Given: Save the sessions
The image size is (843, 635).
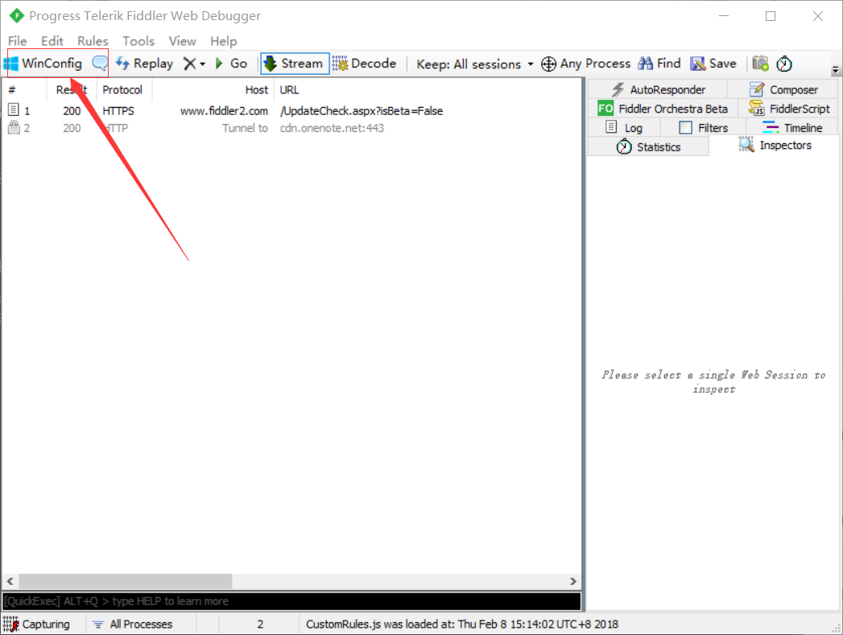Looking at the screenshot, I should 713,64.
